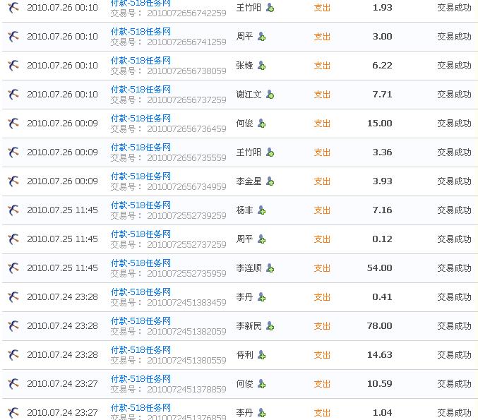Click 支出 label in the 0.12 row
The width and height of the screenshot is (478, 420).
(322, 239)
